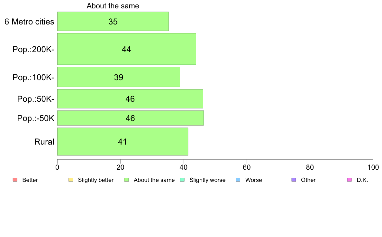Click the 'Worse' legend text label
The width and height of the screenshot is (382, 237).
tap(254, 180)
